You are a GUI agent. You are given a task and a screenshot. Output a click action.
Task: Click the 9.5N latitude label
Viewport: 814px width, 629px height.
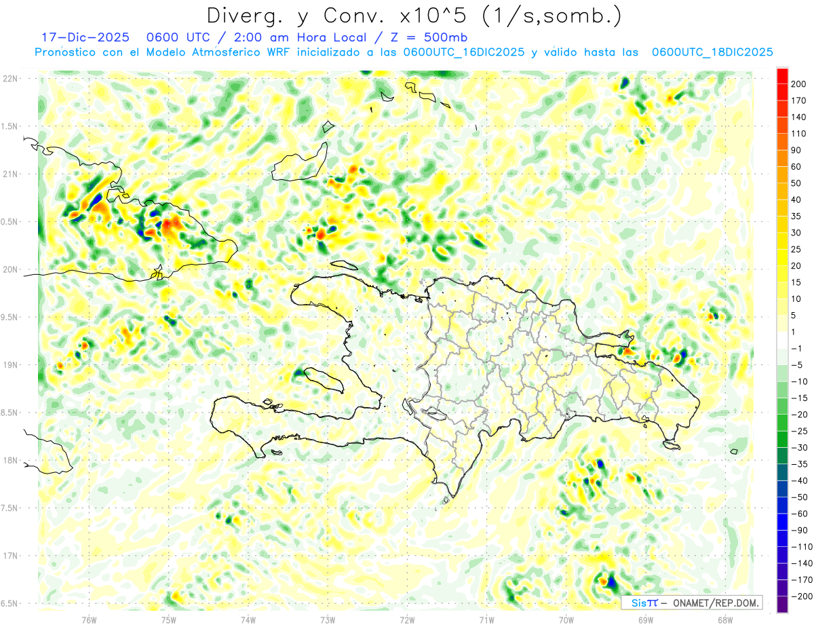(9, 317)
